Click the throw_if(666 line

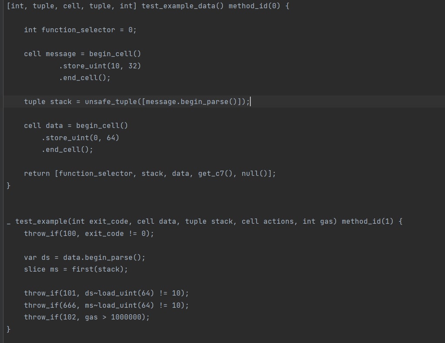click(106, 306)
